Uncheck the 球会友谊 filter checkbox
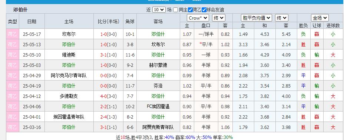Image resolution: width=344 pixels, height=140 pixels. click(x=204, y=10)
